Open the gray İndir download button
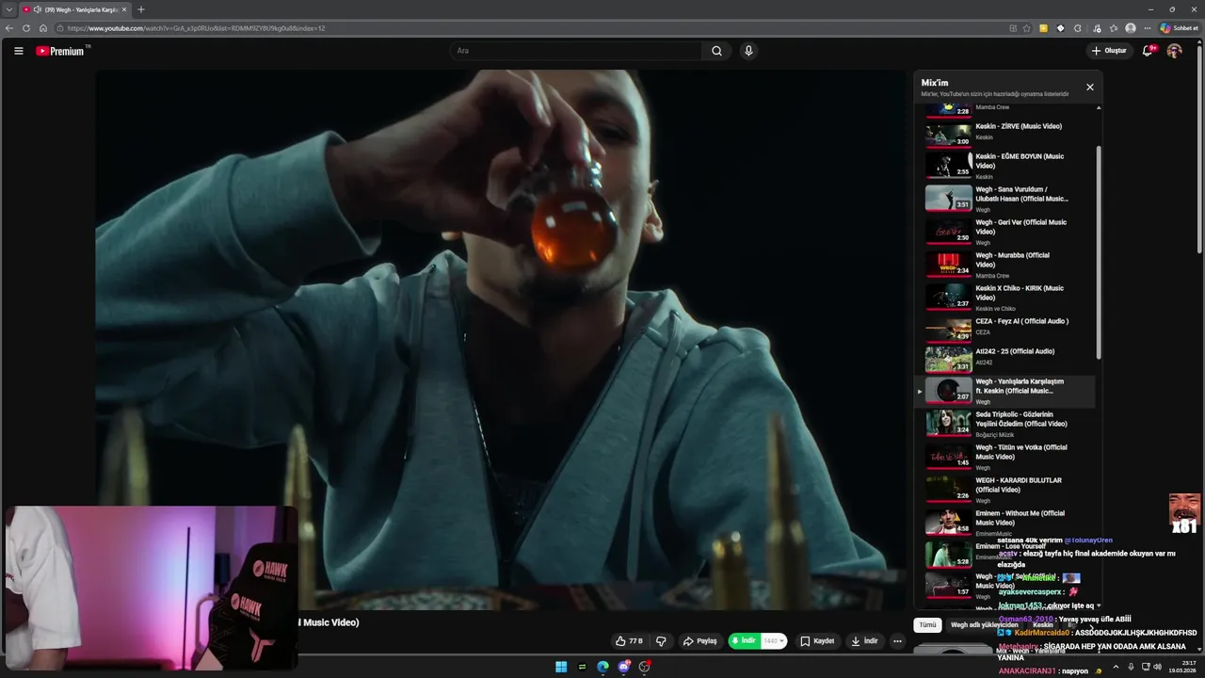Viewport: 1205px width, 678px height. pyautogui.click(x=864, y=641)
